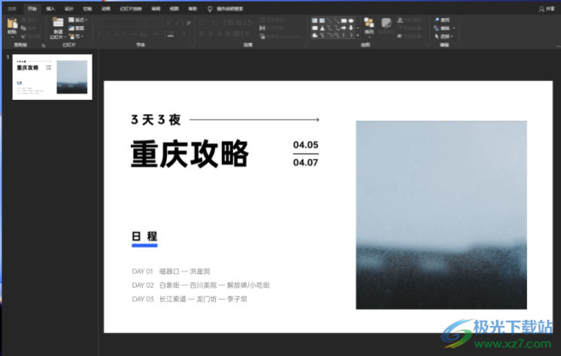
Task: Toggle justify text alignment
Action: pyautogui.click(x=228, y=34)
